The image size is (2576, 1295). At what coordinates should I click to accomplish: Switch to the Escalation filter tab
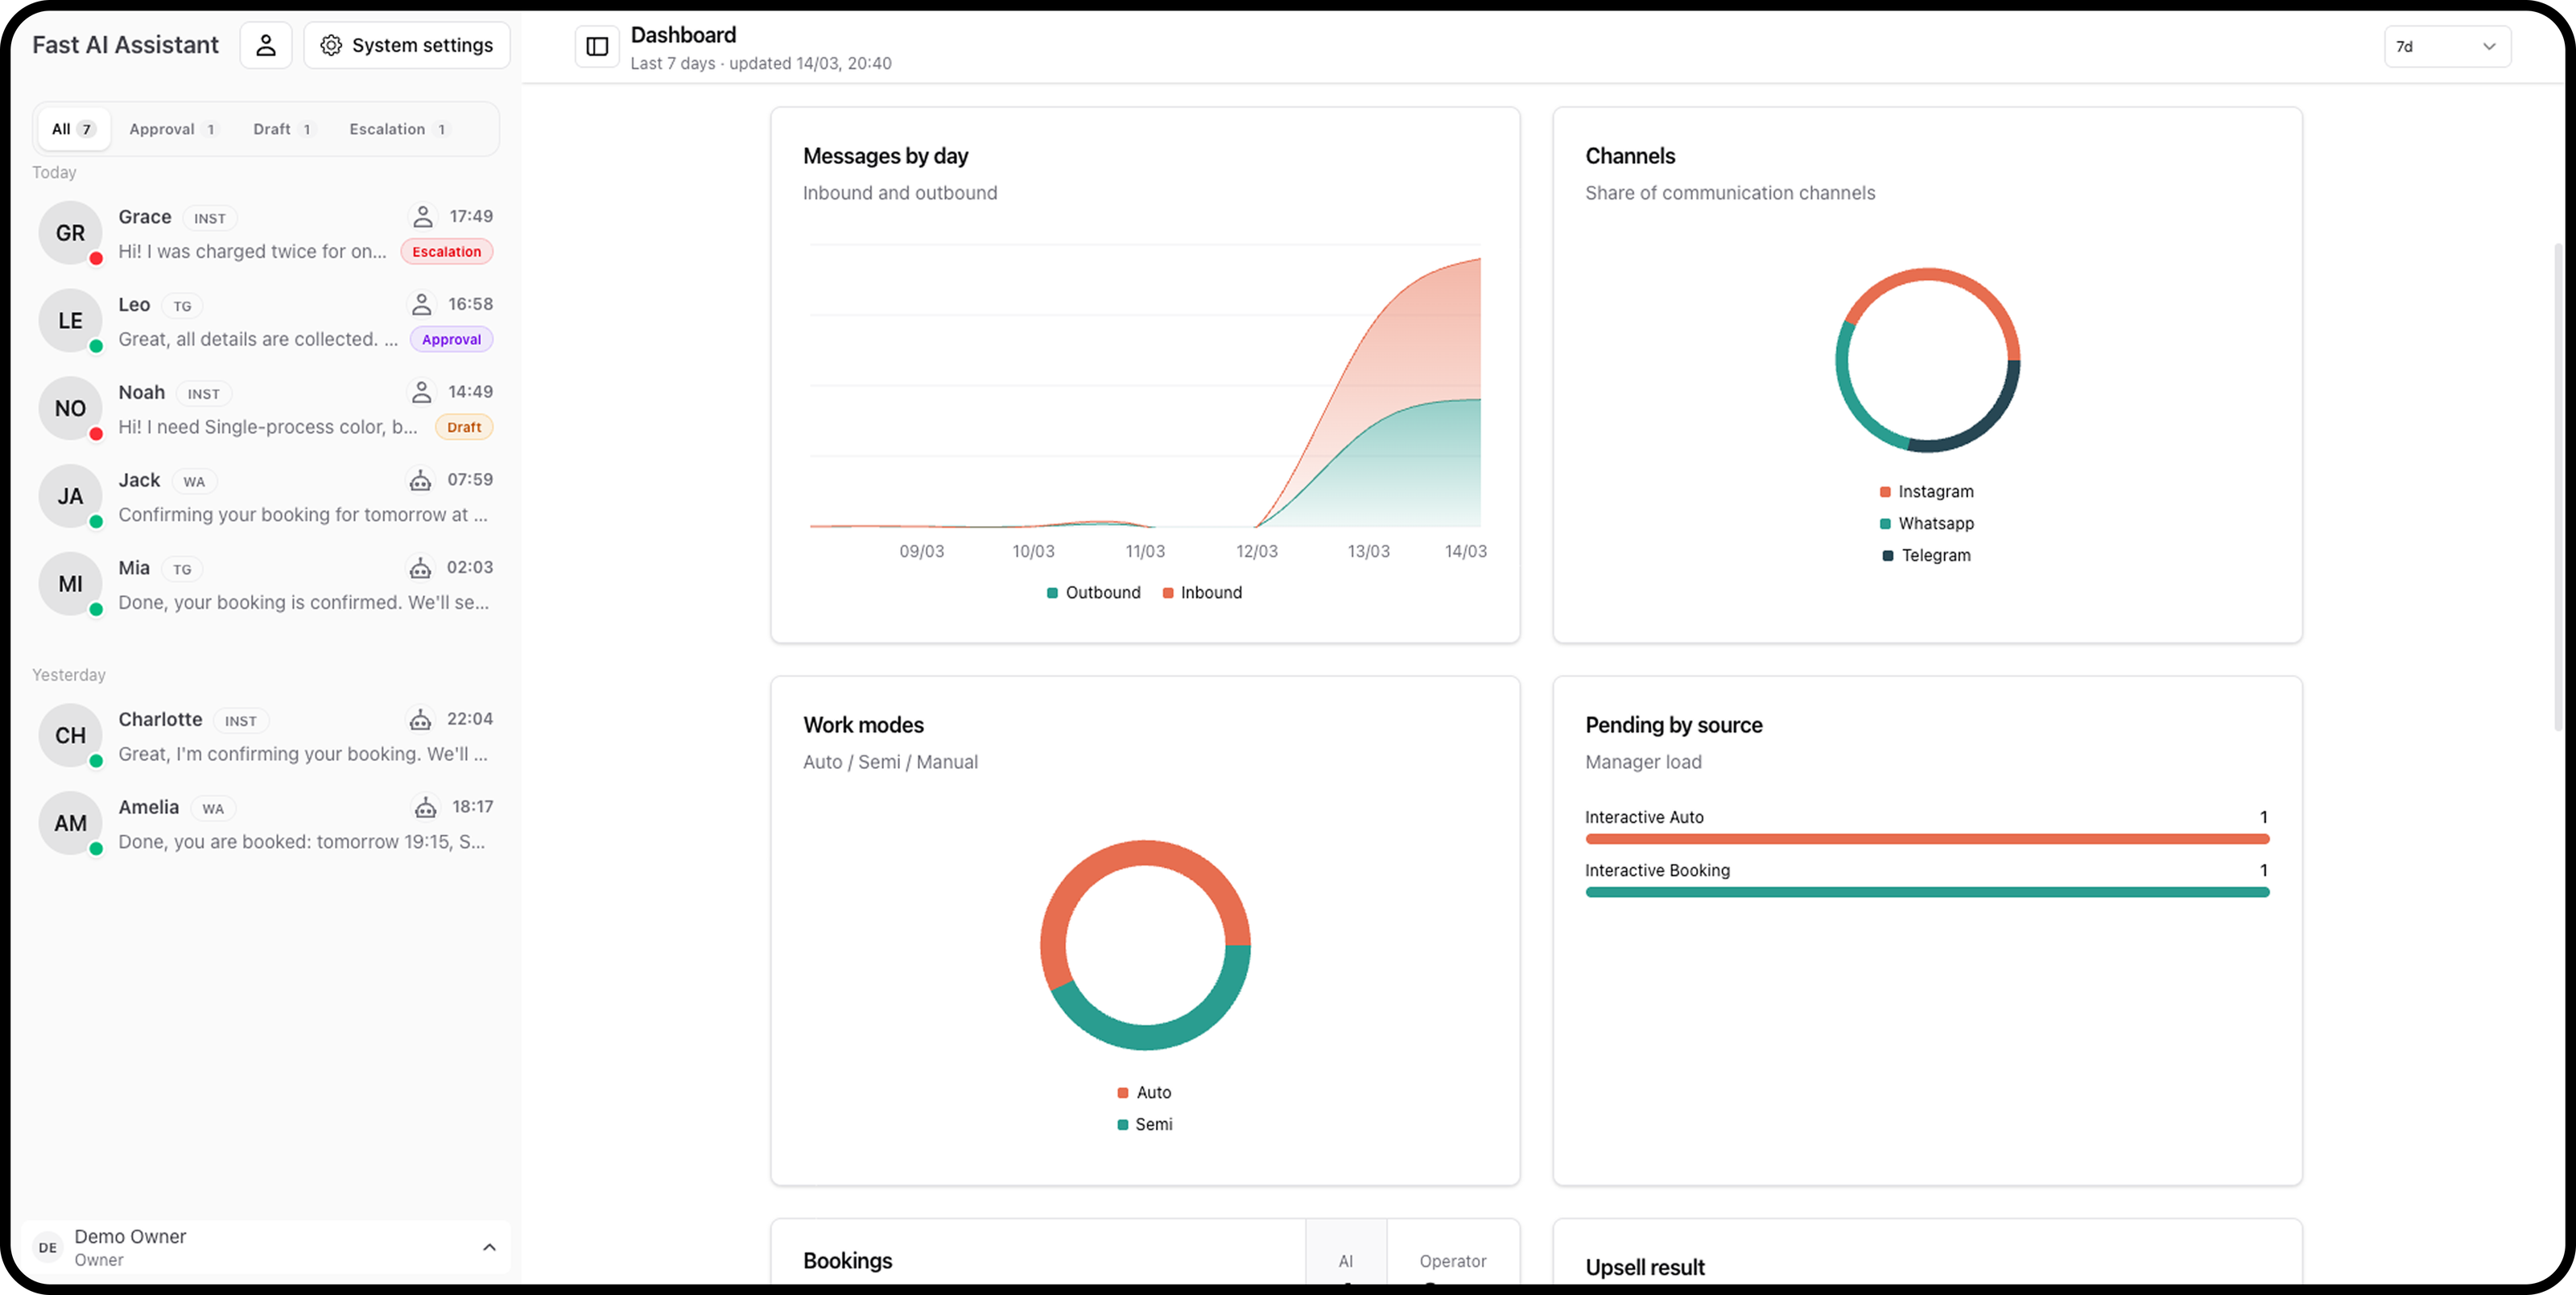tap(397, 129)
